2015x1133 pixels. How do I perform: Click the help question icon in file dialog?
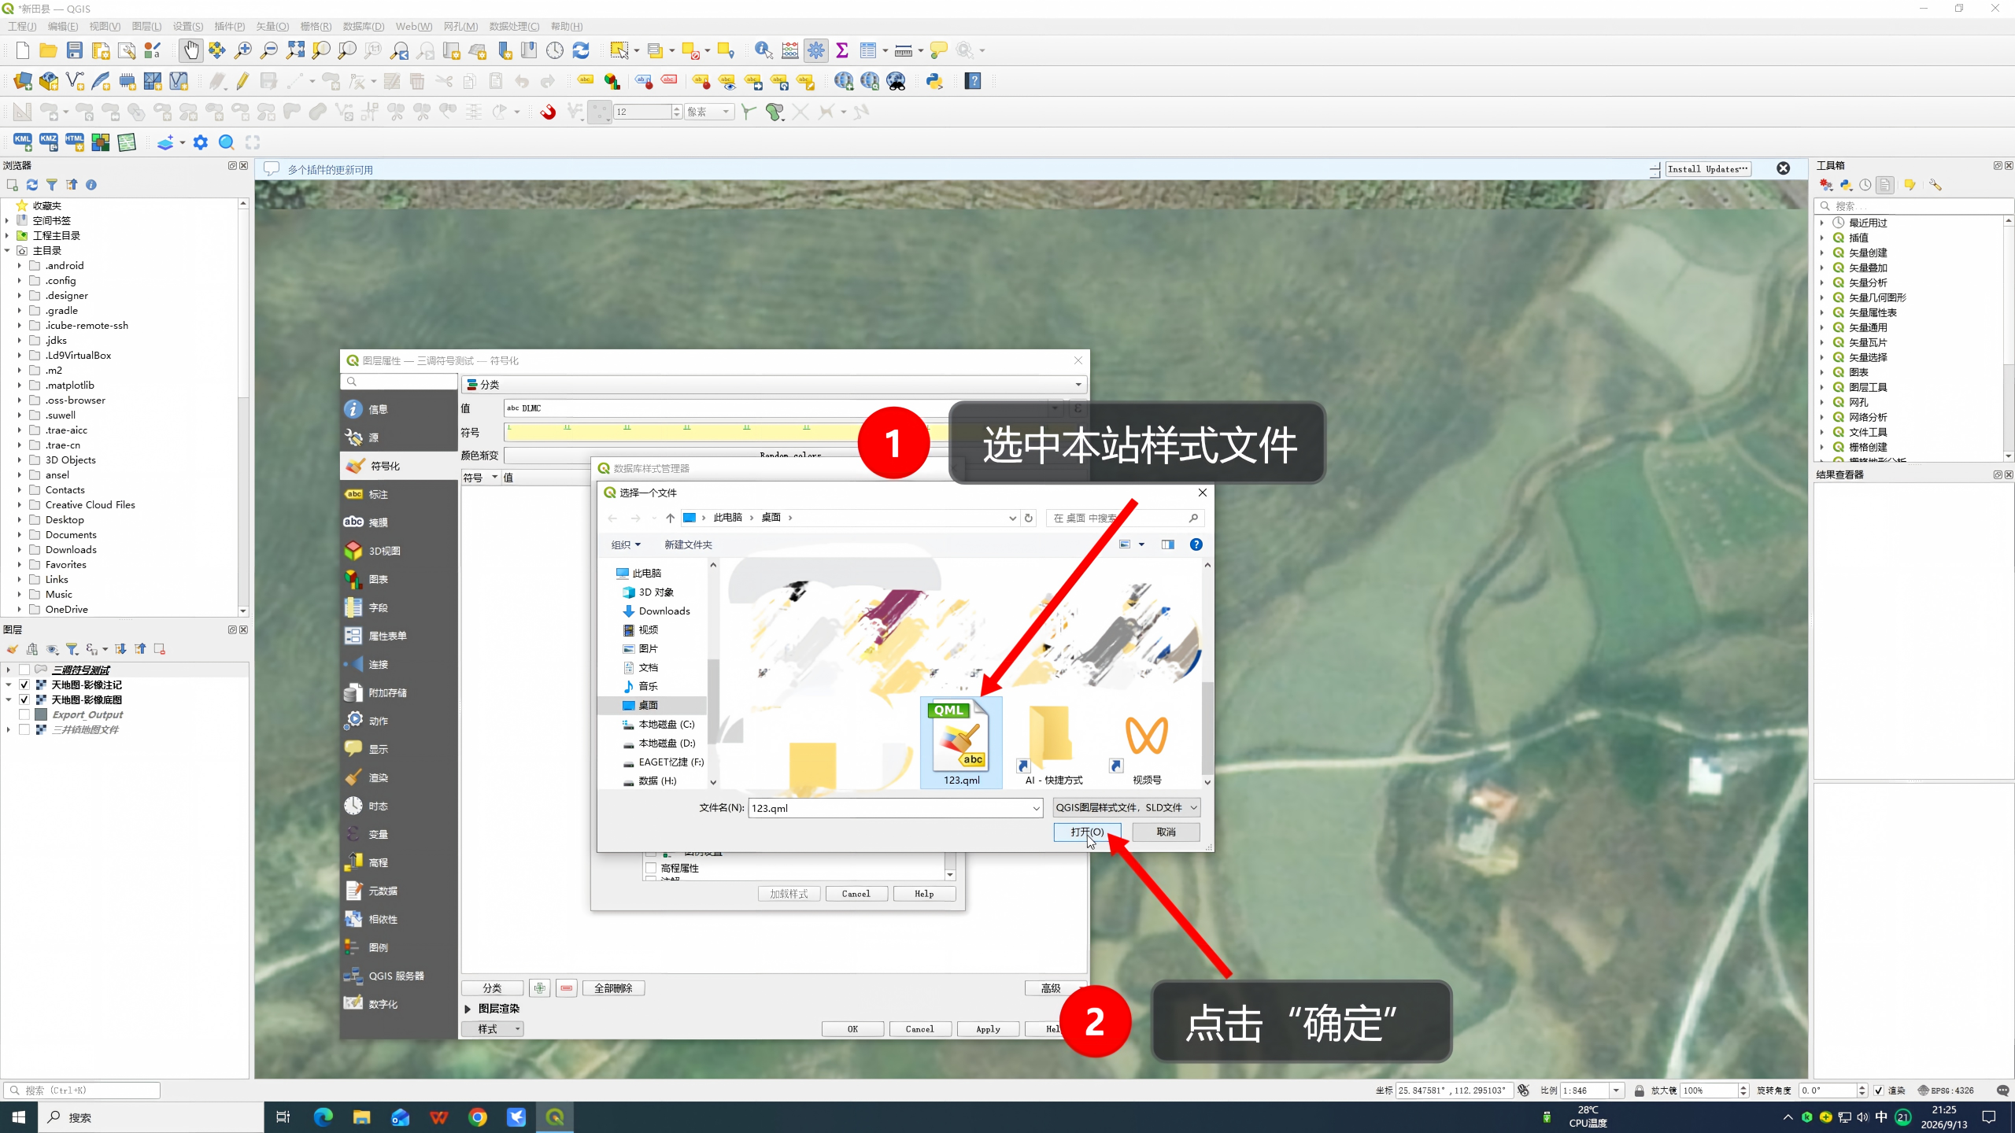(x=1196, y=544)
